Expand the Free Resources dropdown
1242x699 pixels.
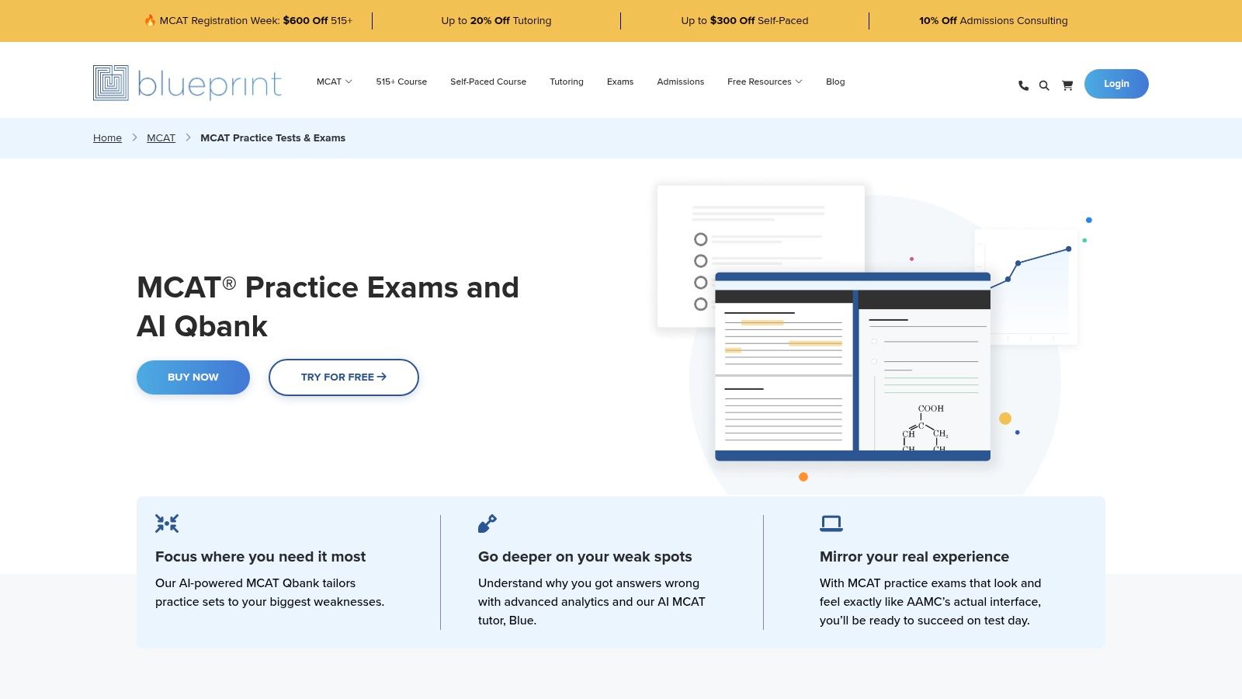[764, 82]
